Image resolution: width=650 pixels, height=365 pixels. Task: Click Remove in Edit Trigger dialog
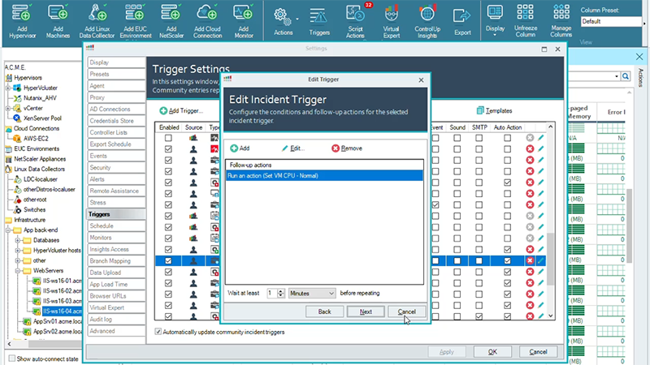(x=347, y=148)
